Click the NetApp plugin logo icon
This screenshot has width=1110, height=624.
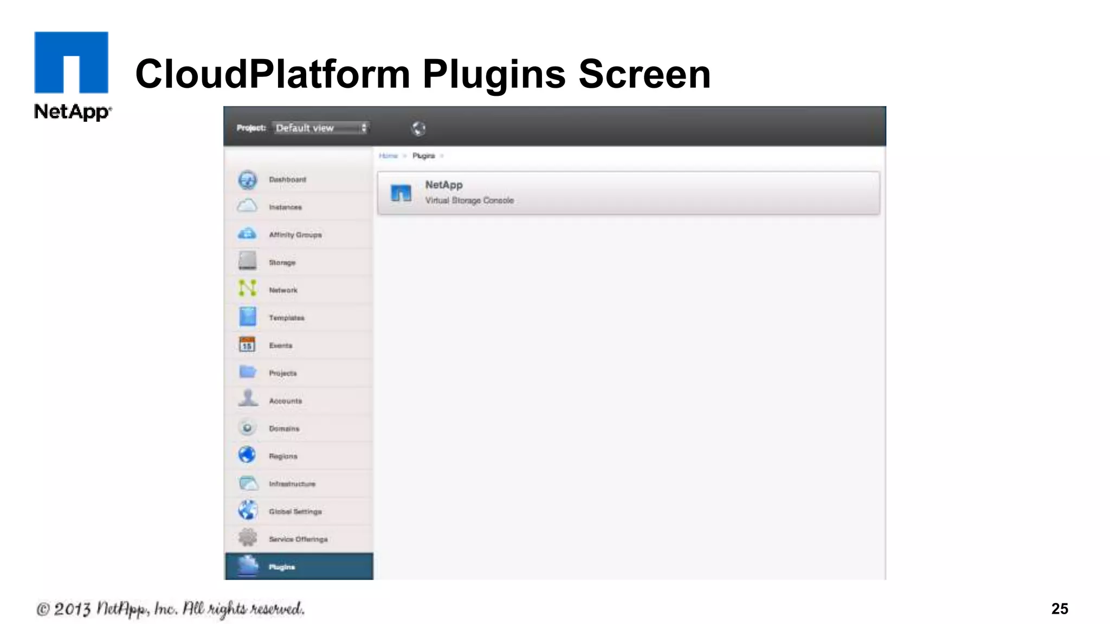401,193
